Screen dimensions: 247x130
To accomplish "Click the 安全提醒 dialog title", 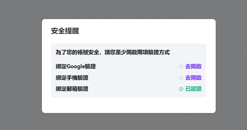I will tap(65, 31).
